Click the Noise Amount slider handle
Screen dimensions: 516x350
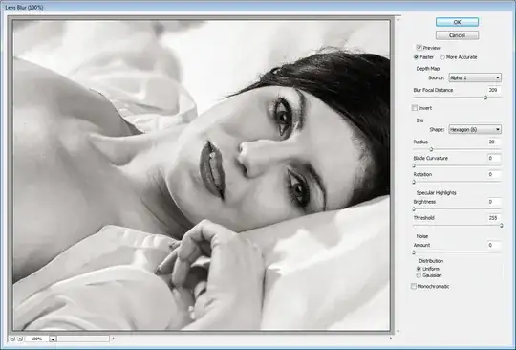tap(414, 252)
